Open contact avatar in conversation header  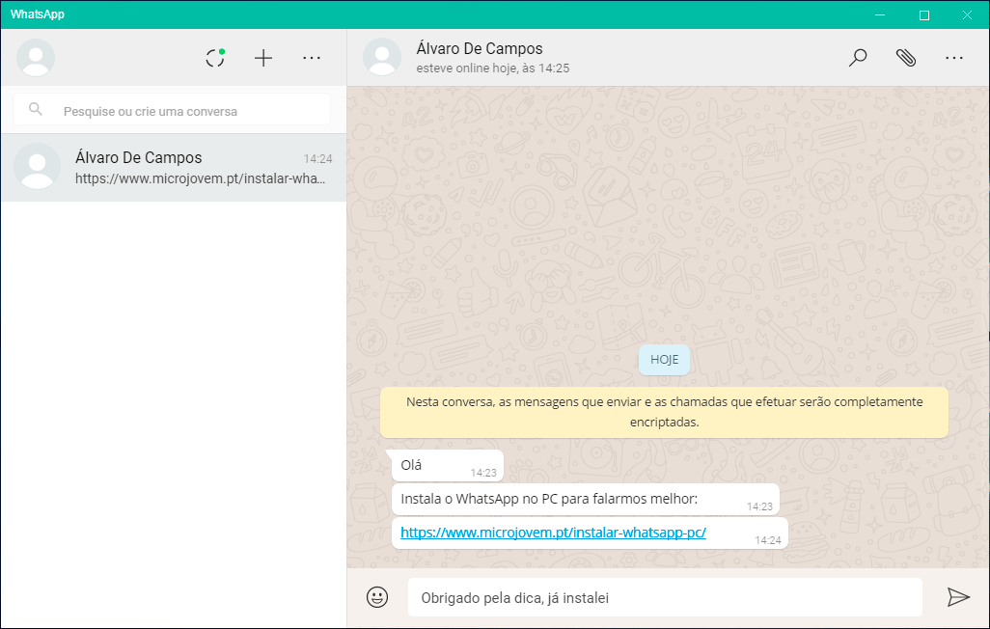[x=382, y=57]
